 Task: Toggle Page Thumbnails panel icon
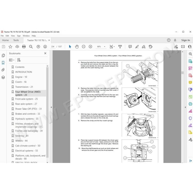pos(3,55)
